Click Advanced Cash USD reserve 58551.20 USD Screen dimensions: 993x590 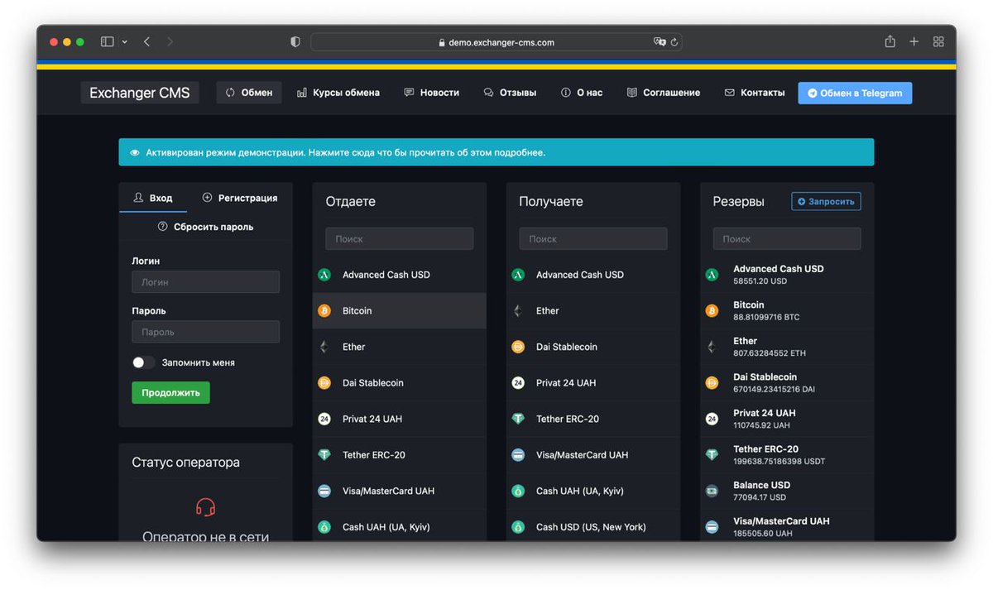tap(786, 275)
